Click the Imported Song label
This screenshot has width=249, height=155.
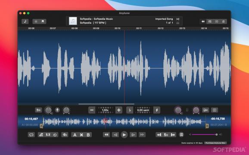[x=164, y=19]
